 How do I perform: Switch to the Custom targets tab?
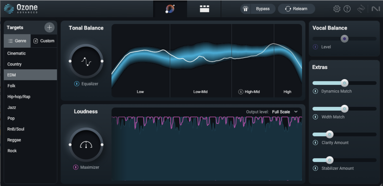click(44, 41)
